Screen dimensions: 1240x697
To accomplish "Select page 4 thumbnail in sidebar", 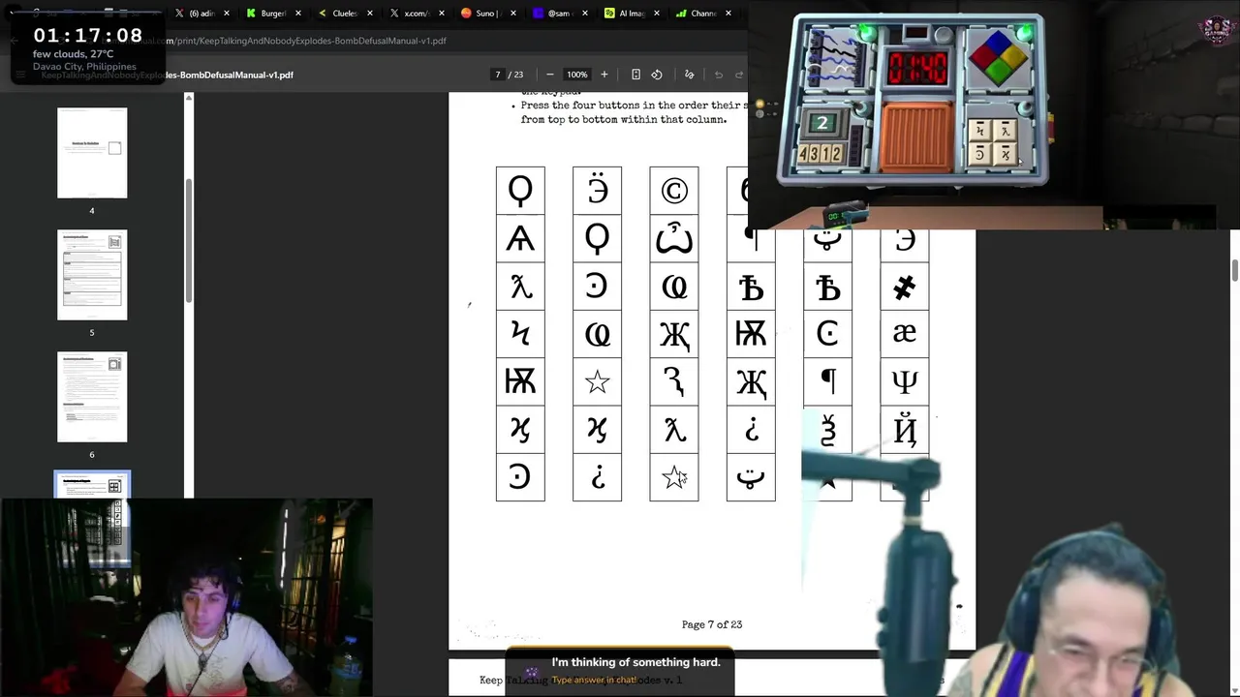I will (x=92, y=153).
